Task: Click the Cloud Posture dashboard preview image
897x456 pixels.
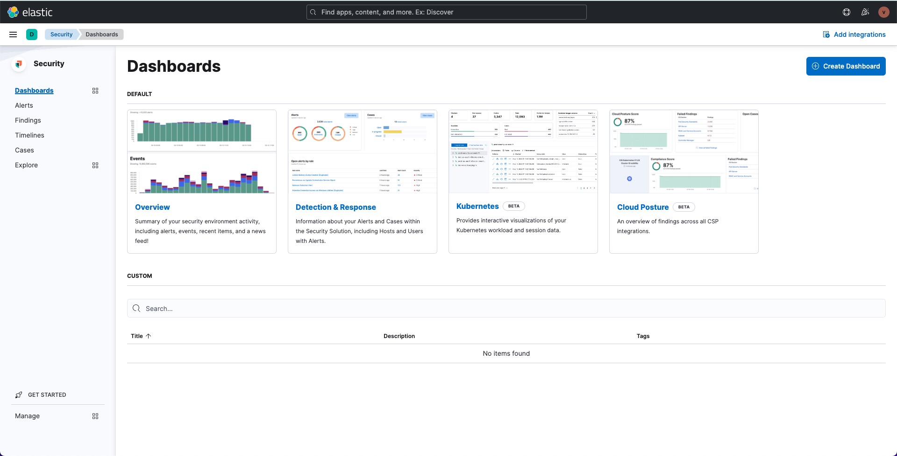Action: (683, 152)
